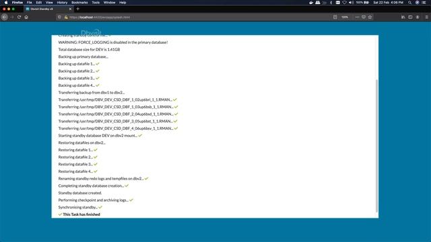The image size is (431, 242).
Task: Open the Edit menu
Action: pyautogui.click(x=39, y=3)
